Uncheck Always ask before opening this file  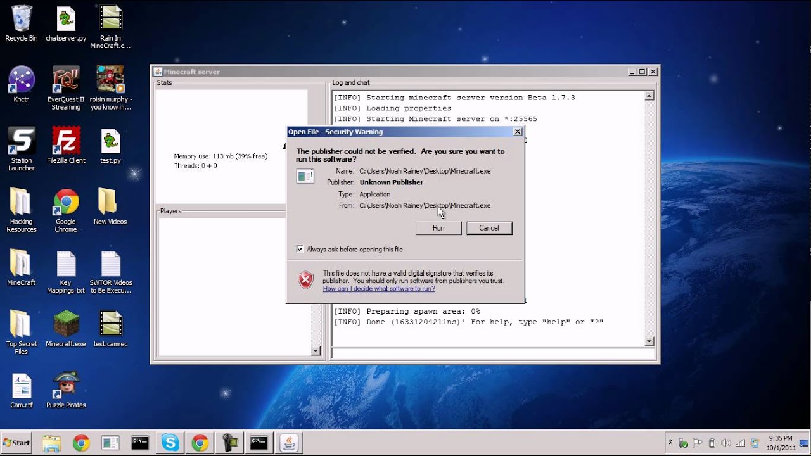click(x=300, y=250)
